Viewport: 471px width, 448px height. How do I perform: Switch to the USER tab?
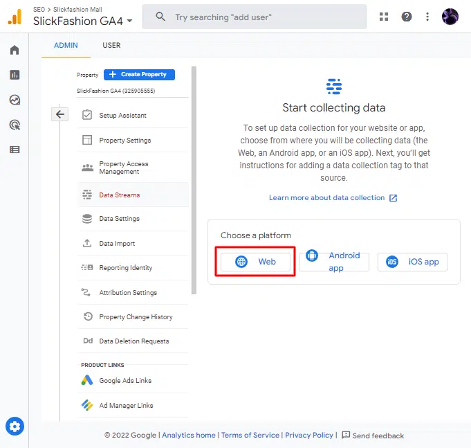(x=111, y=45)
